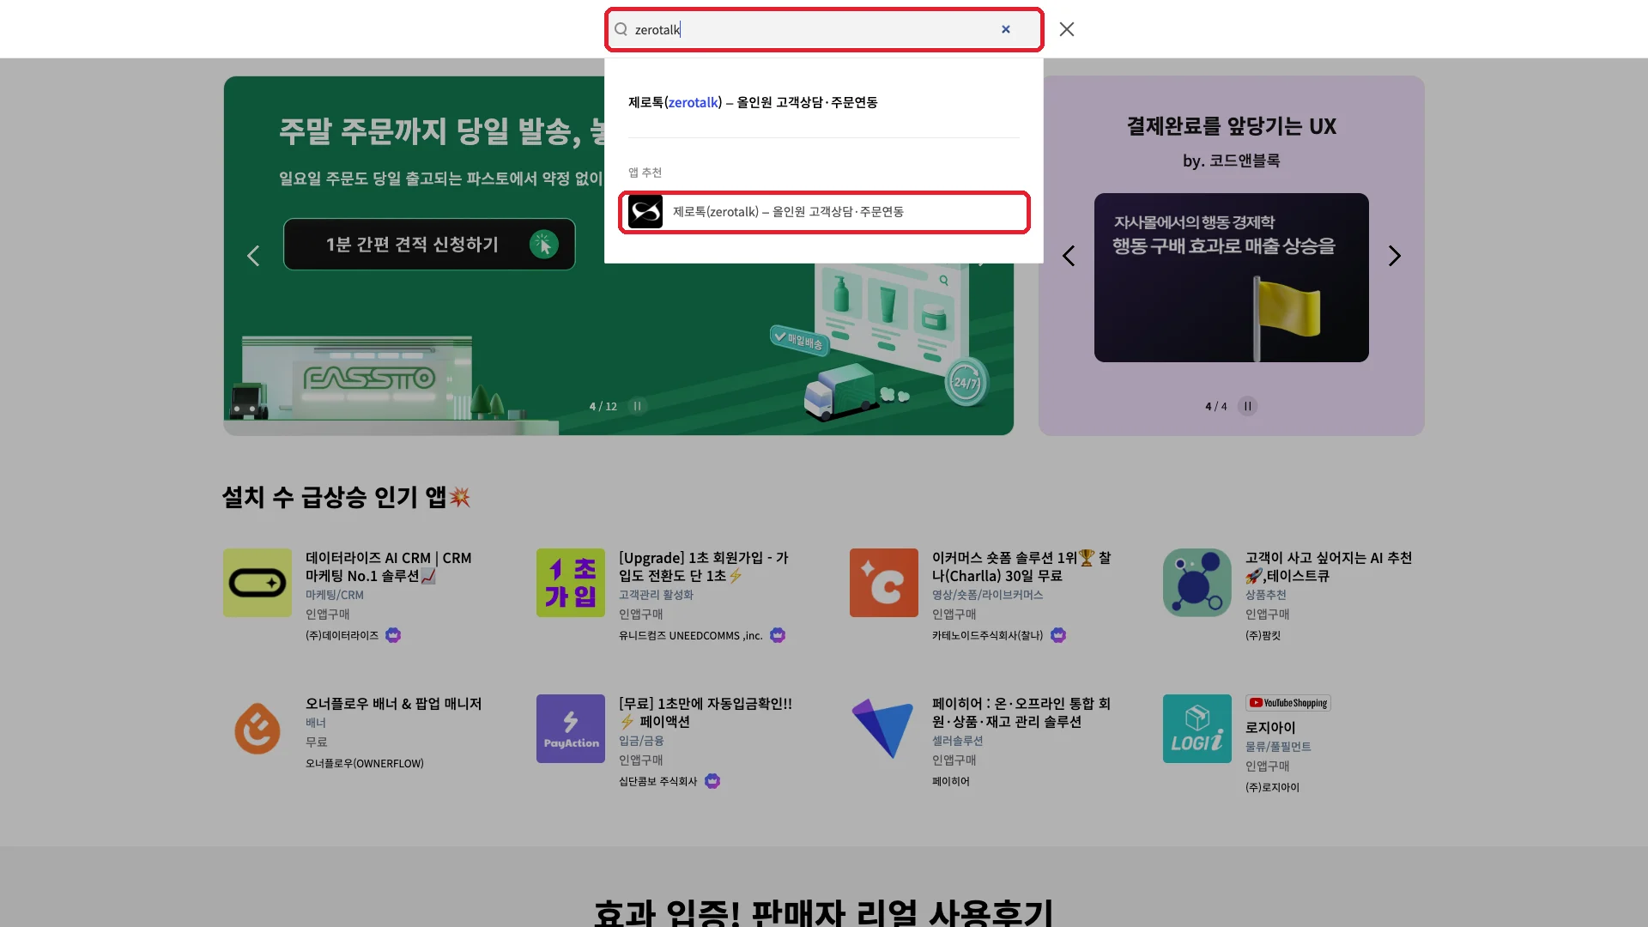
Task: Go to previous slide in the right UX banner
Action: coord(1069,256)
